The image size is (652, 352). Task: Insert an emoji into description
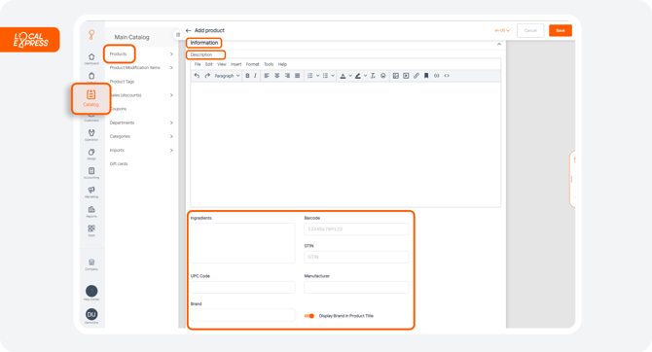pos(383,76)
